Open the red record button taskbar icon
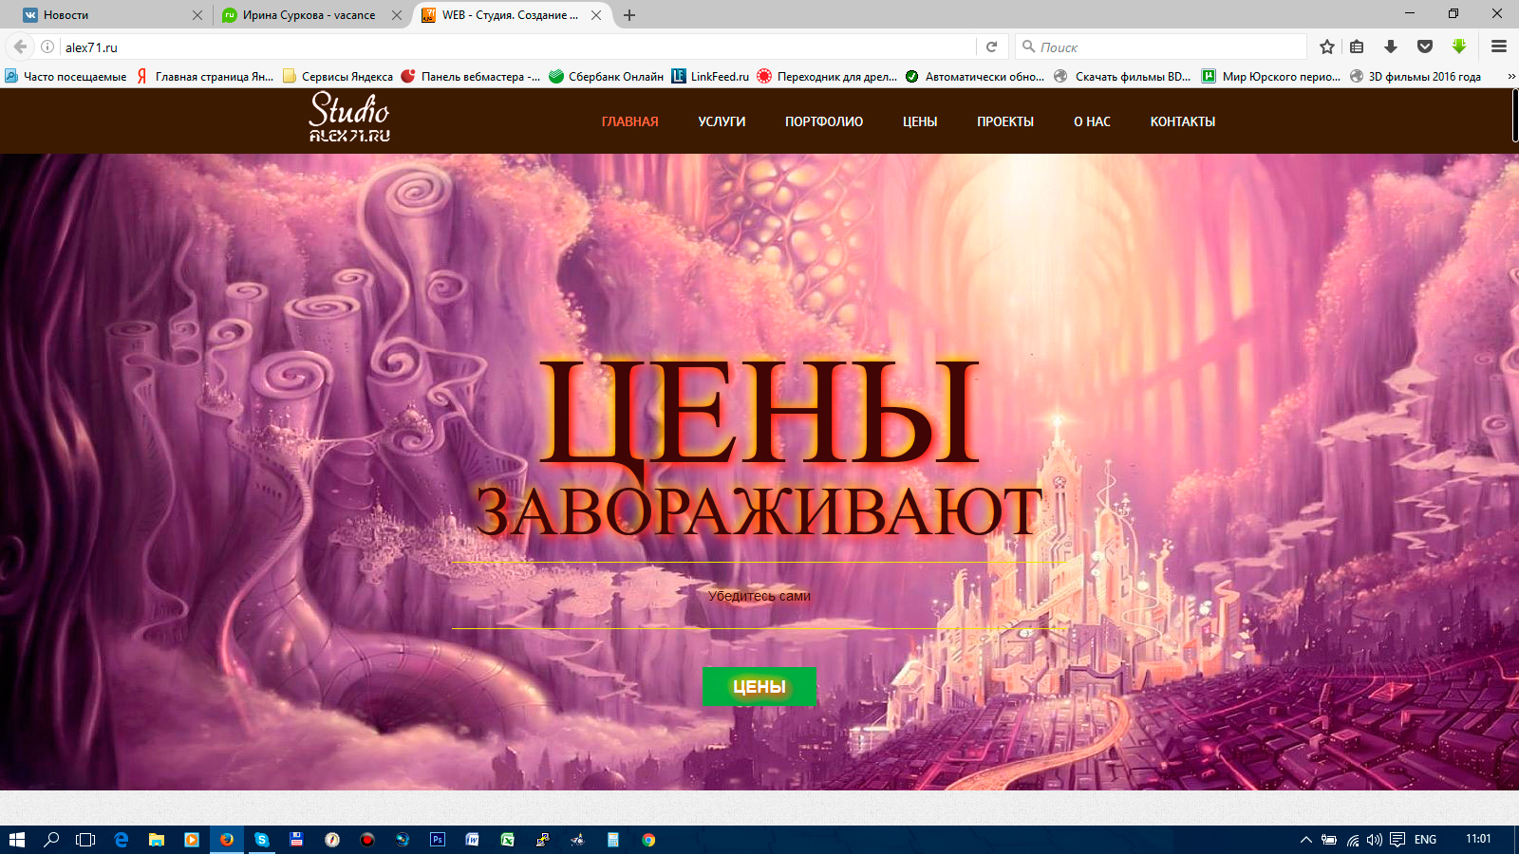Screen dimensions: 1519x854 367,840
